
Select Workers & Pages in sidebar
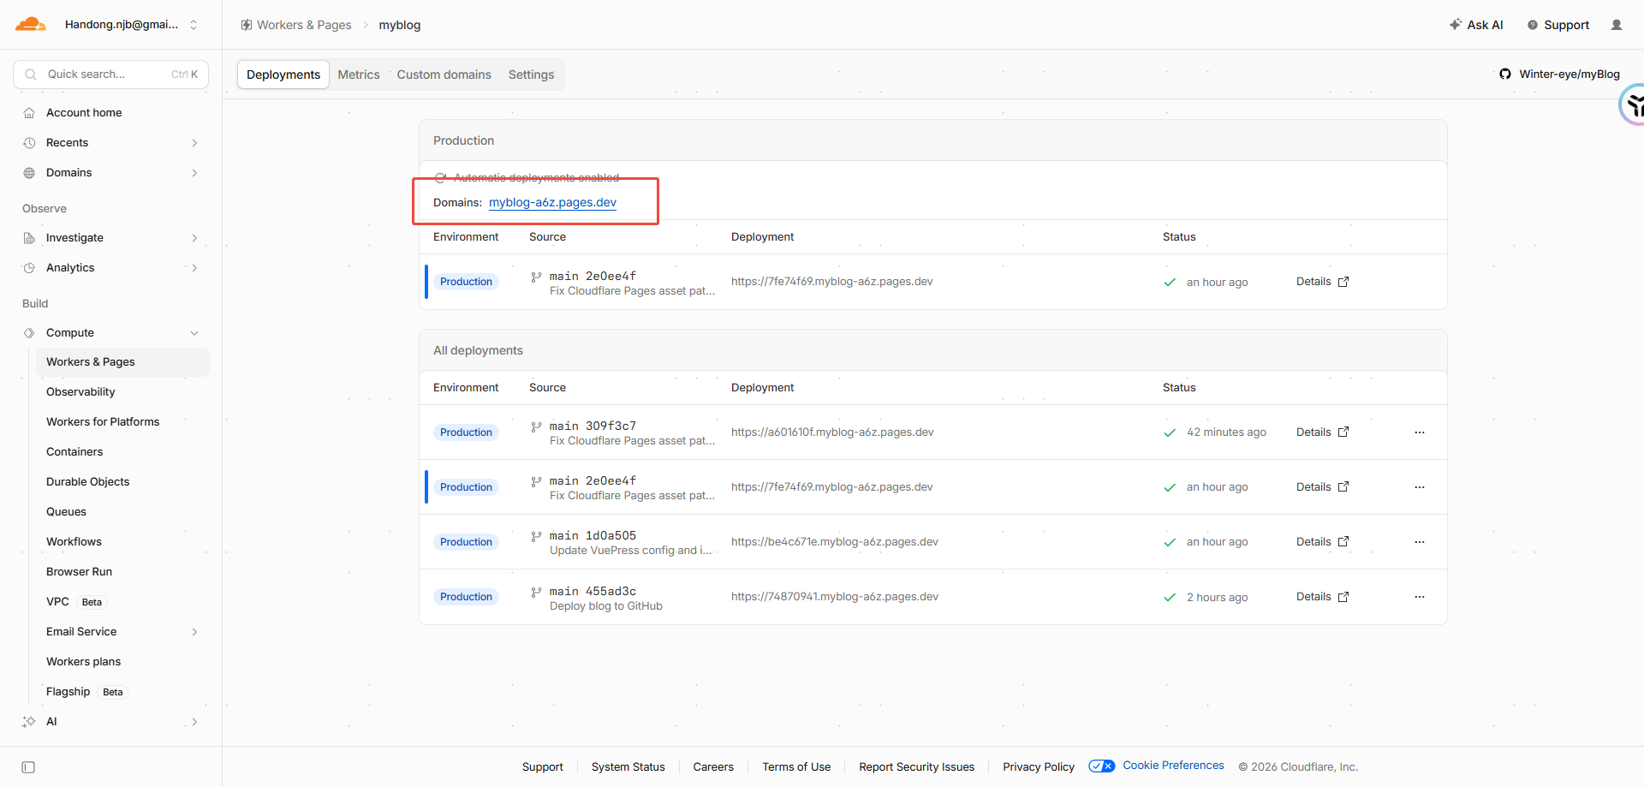pyautogui.click(x=122, y=362)
